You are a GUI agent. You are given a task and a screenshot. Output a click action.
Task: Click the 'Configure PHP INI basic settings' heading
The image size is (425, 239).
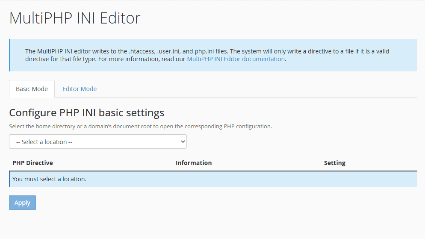pyautogui.click(x=87, y=113)
